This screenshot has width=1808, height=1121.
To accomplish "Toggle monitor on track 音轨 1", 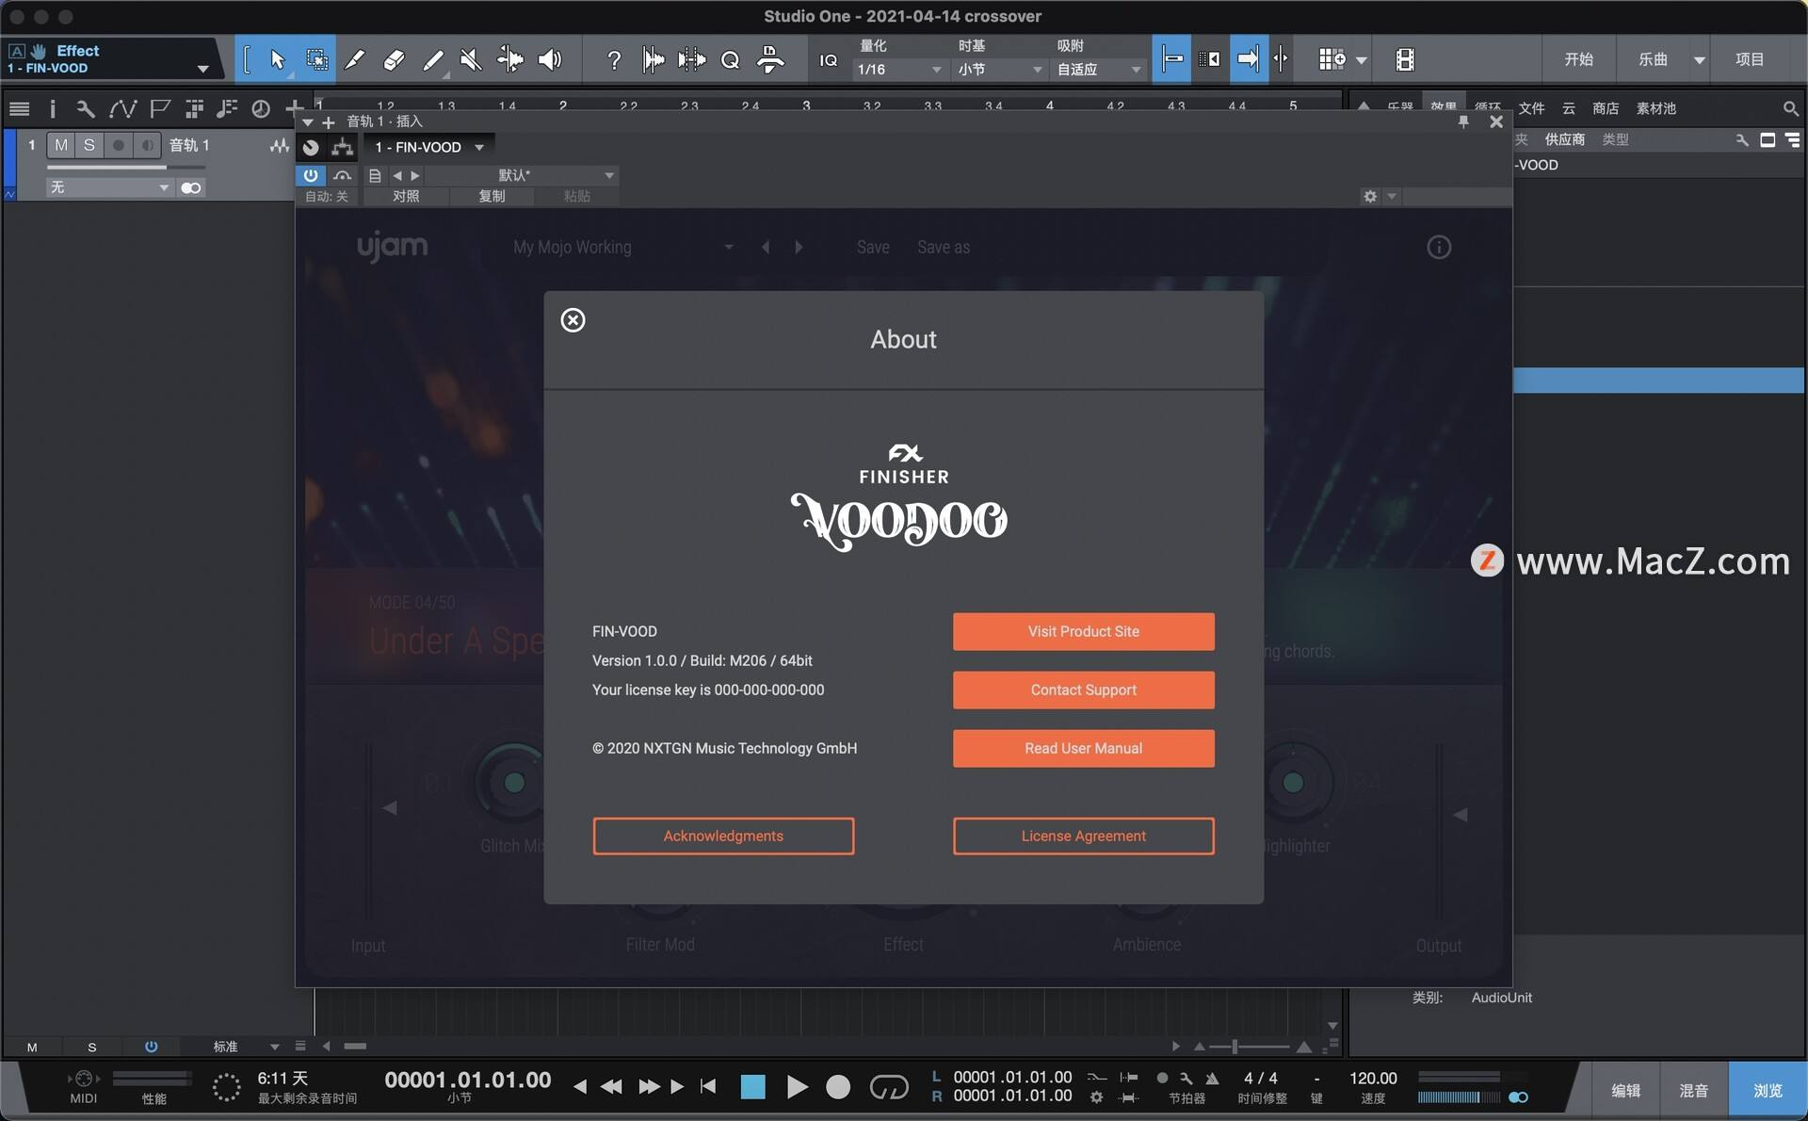I will [x=146, y=145].
